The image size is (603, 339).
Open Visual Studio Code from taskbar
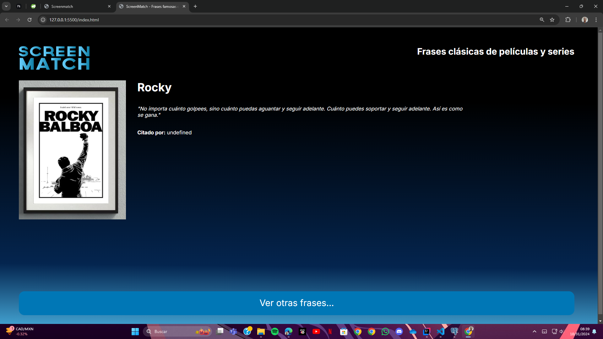pos(441,331)
